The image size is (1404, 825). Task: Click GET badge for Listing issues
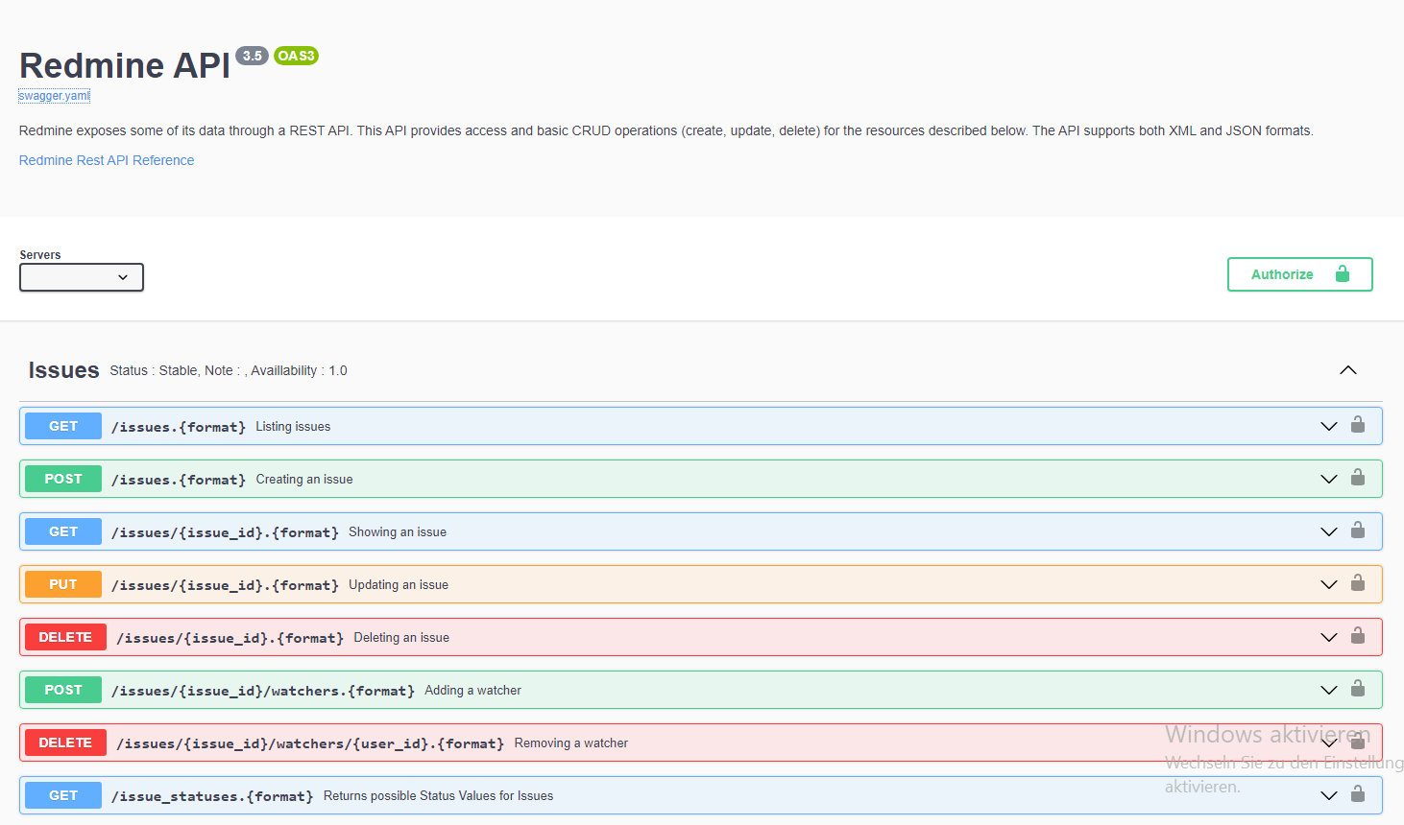[x=63, y=426]
